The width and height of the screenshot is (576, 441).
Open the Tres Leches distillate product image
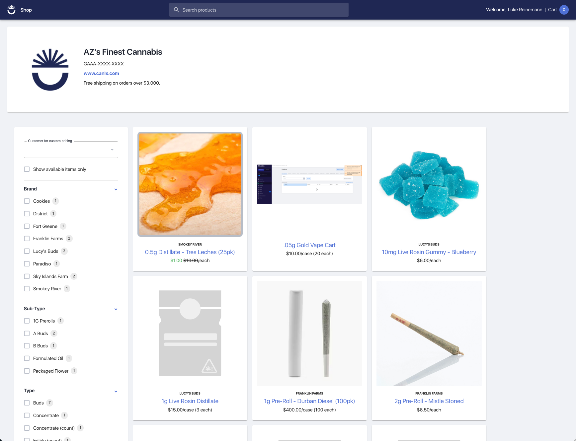(190, 184)
